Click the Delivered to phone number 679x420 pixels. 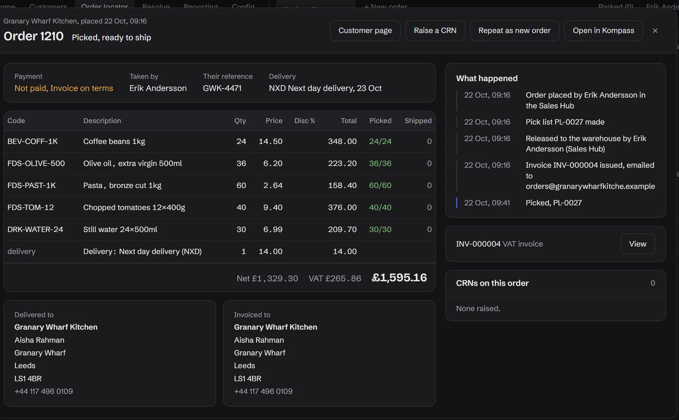(44, 391)
